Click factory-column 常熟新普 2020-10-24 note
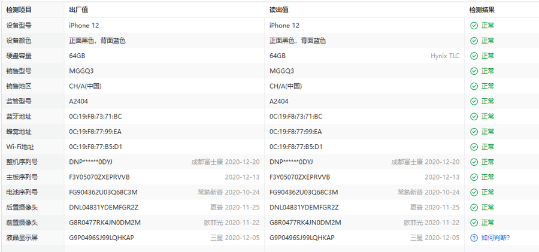The image size is (539, 252). (229, 192)
